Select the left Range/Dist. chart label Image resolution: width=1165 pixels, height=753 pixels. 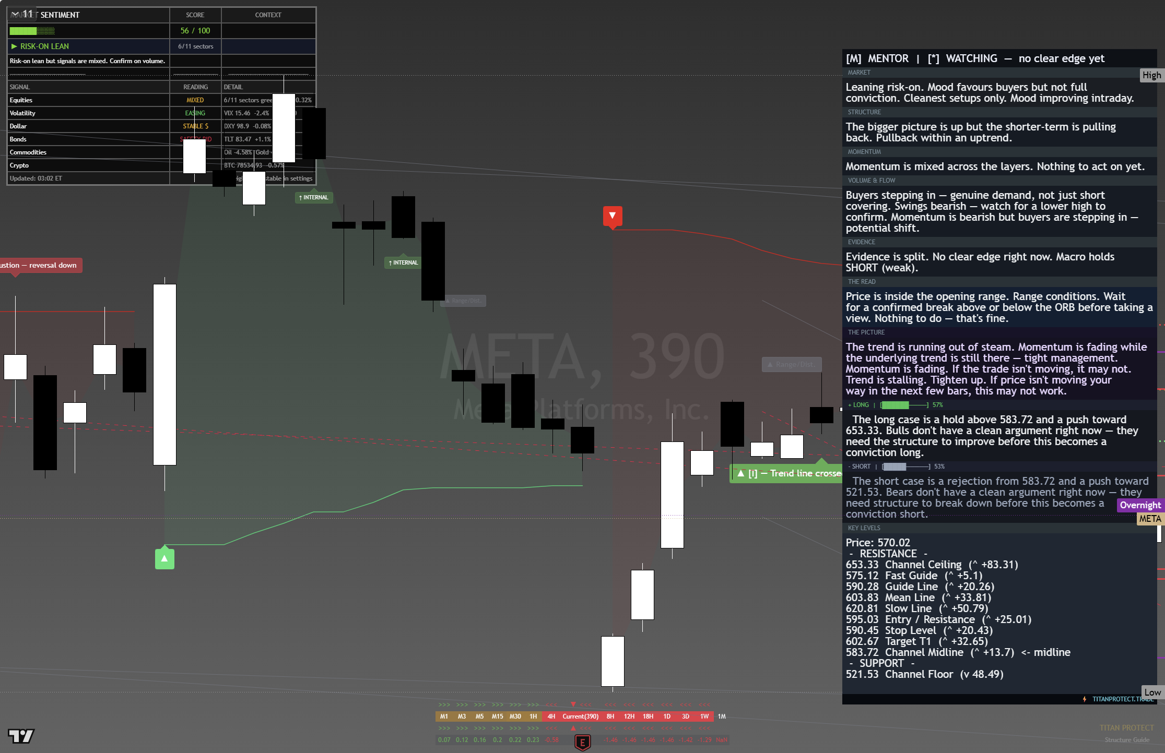[x=463, y=301]
